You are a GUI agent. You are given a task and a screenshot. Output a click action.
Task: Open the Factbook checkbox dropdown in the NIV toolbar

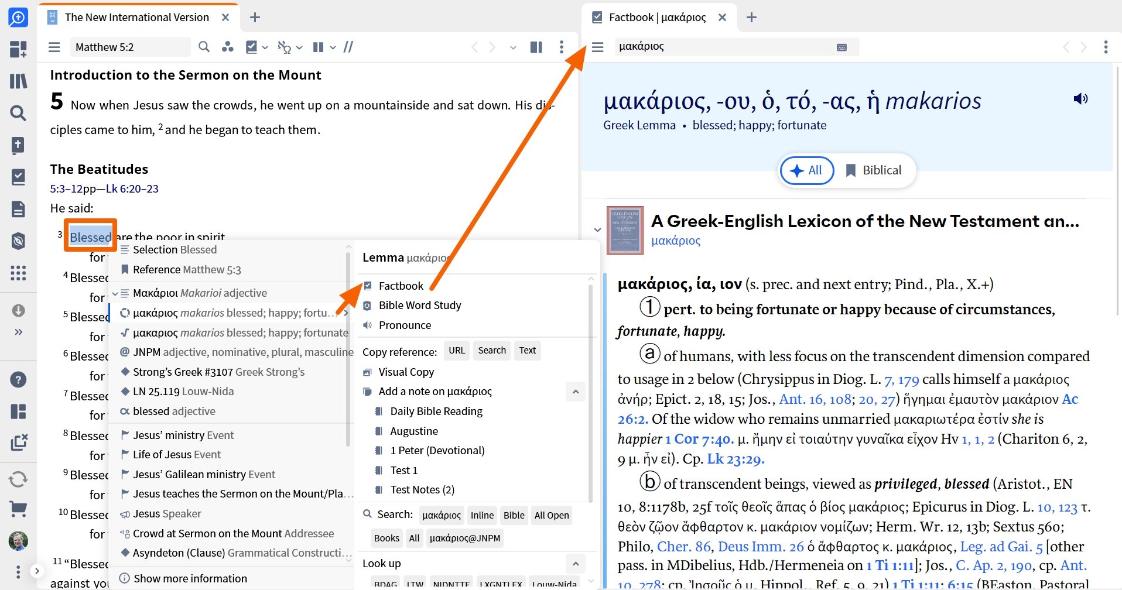257,47
